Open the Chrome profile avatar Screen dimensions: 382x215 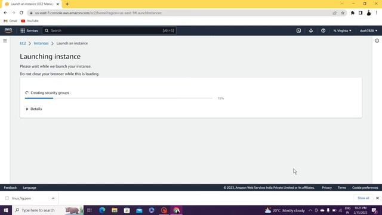click(x=369, y=13)
